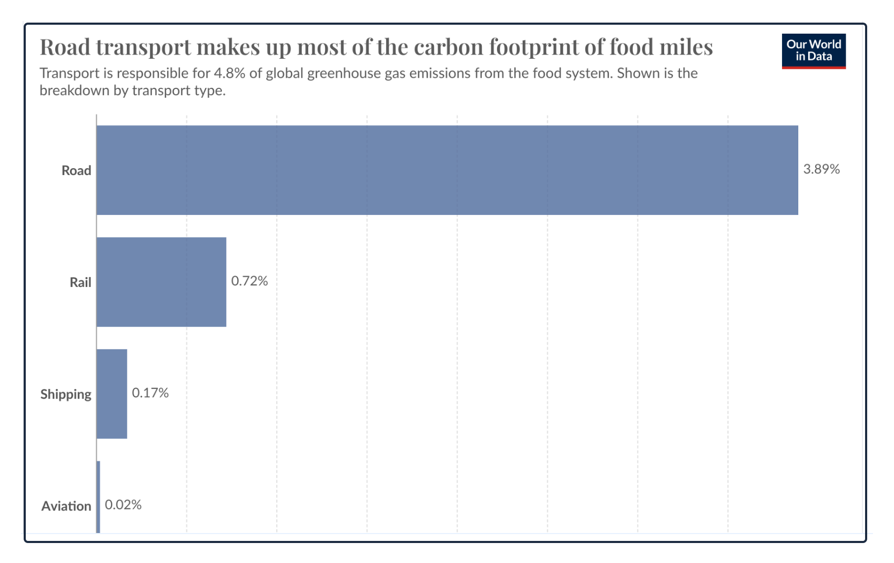Click the Aviation axis label
The height and width of the screenshot is (563, 894).
coord(66,506)
